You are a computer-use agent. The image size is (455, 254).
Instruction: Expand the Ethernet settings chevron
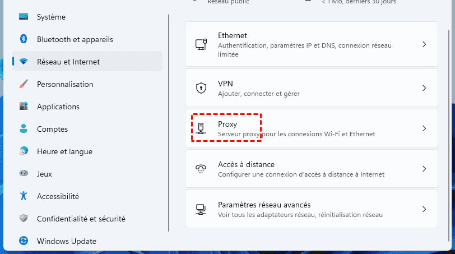point(424,44)
